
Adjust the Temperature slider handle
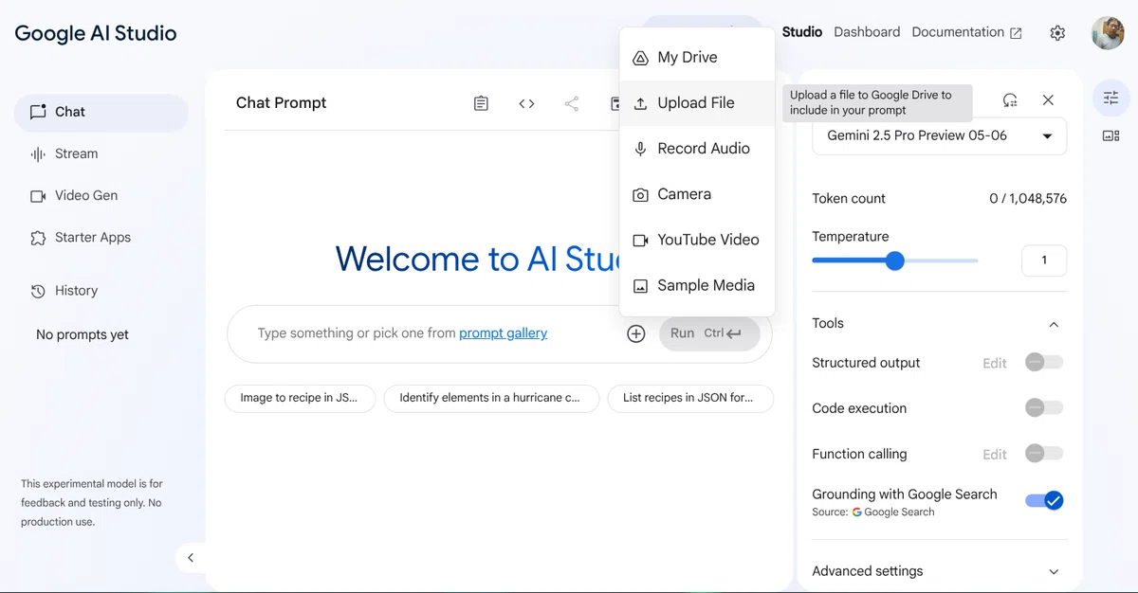894,261
